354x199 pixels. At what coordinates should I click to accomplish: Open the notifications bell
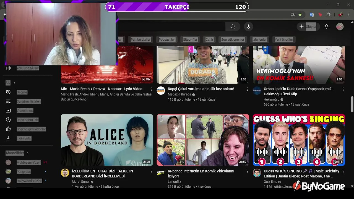326,27
